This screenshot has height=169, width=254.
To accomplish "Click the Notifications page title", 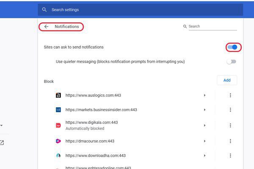I will tap(67, 27).
